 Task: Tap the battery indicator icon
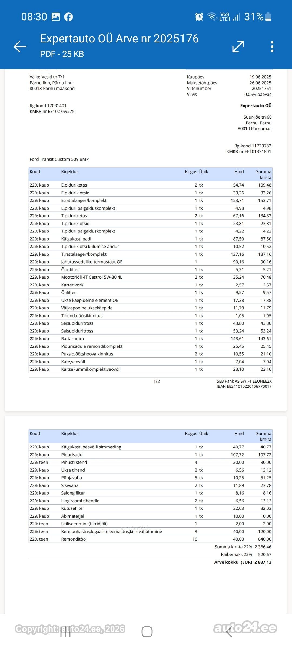pos(268,17)
